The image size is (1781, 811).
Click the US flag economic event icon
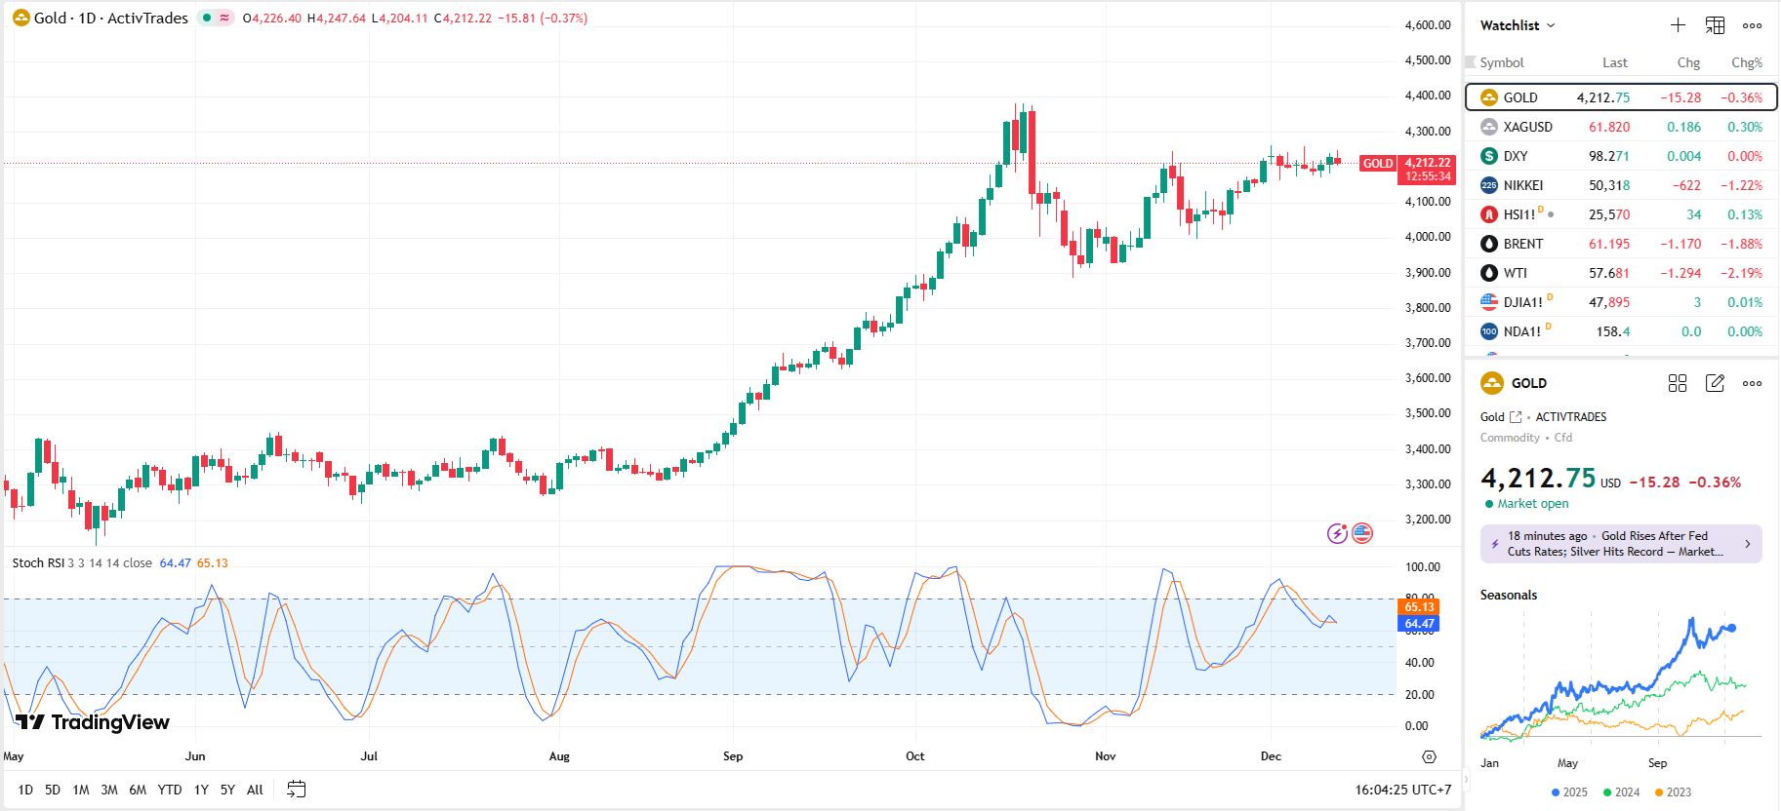1362,533
